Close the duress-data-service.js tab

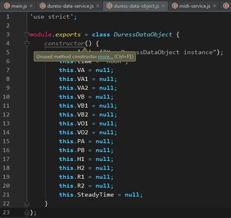97,6
